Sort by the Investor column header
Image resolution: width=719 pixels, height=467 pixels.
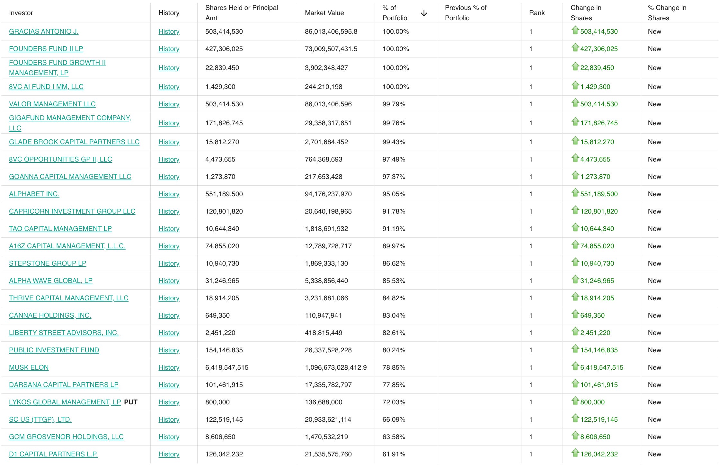tap(21, 13)
